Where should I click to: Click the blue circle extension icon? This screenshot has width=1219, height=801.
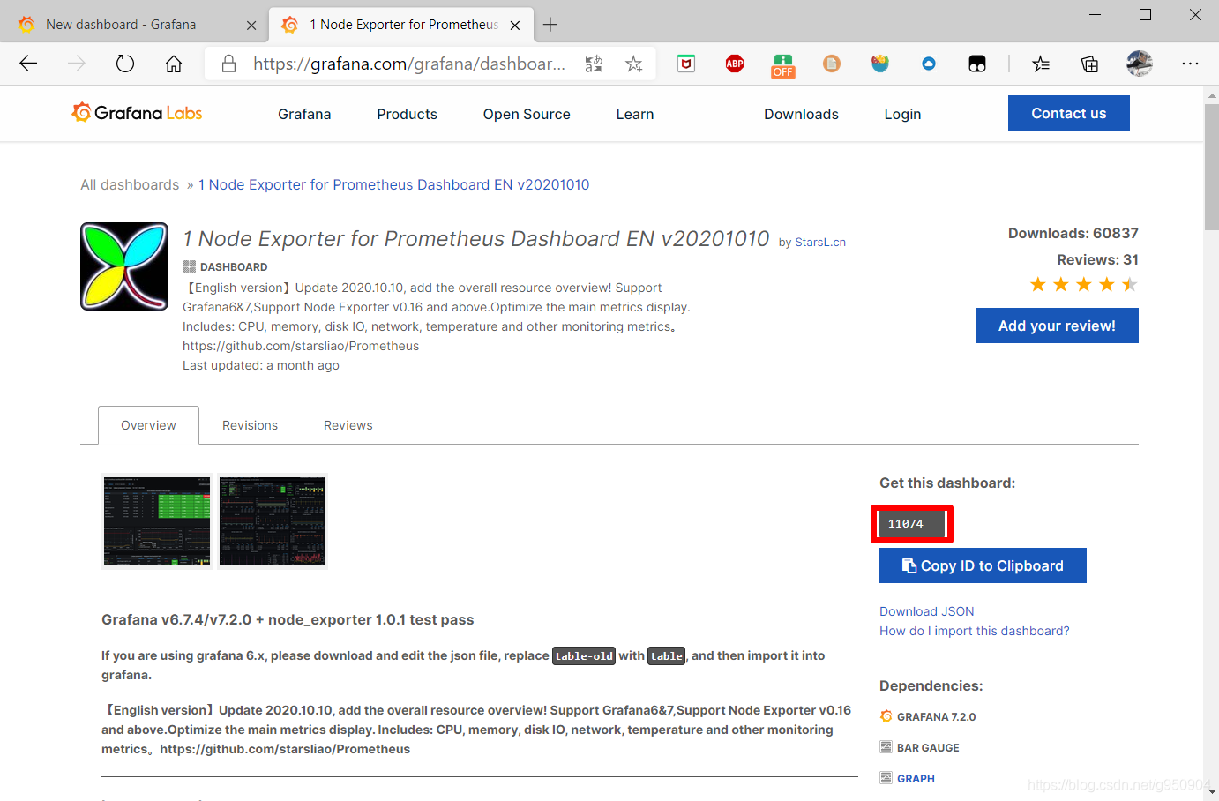(929, 64)
